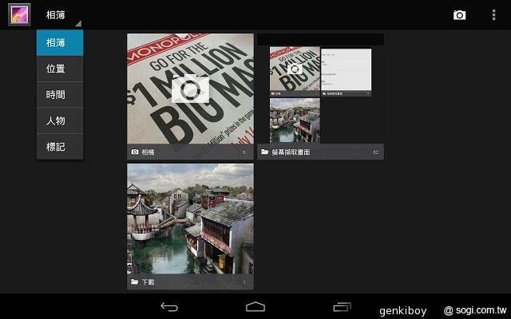The width and height of the screenshot is (511, 319).
Task: Open the Gallery app icon
Action: point(19,14)
